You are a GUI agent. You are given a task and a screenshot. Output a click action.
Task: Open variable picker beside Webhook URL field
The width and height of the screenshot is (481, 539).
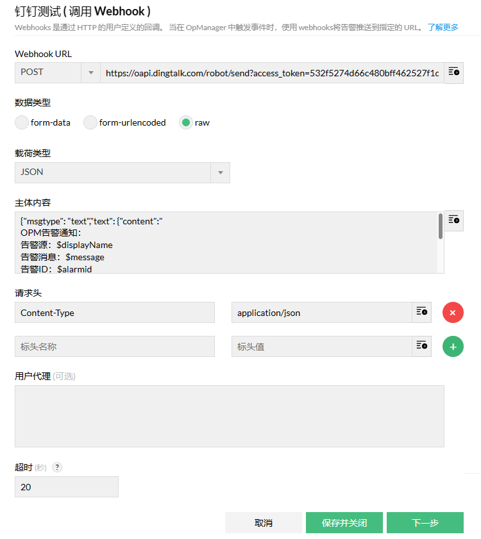pyautogui.click(x=453, y=72)
